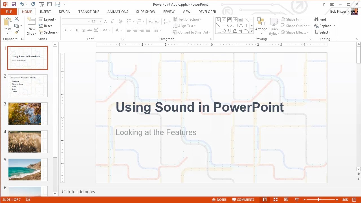Toggle the COMMENTS pane in status bar
This screenshot has width=361, height=203.
click(243, 200)
